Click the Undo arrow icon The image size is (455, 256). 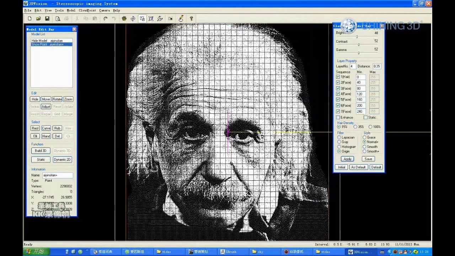(x=105, y=18)
